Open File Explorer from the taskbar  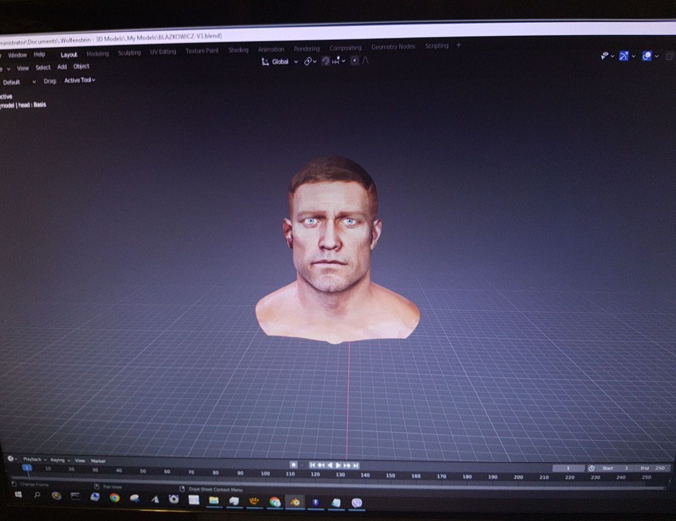click(x=214, y=500)
